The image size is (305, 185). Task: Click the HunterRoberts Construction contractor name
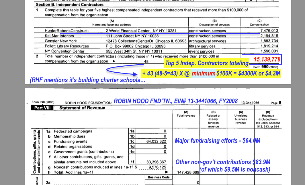pyautogui.click(x=67, y=31)
